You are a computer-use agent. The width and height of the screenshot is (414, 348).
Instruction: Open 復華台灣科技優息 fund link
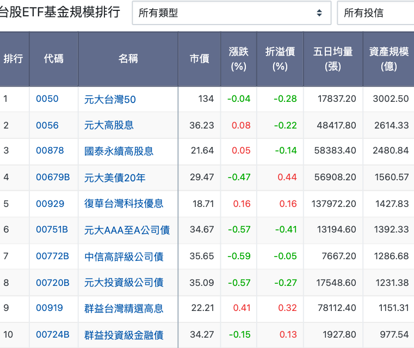124,204
